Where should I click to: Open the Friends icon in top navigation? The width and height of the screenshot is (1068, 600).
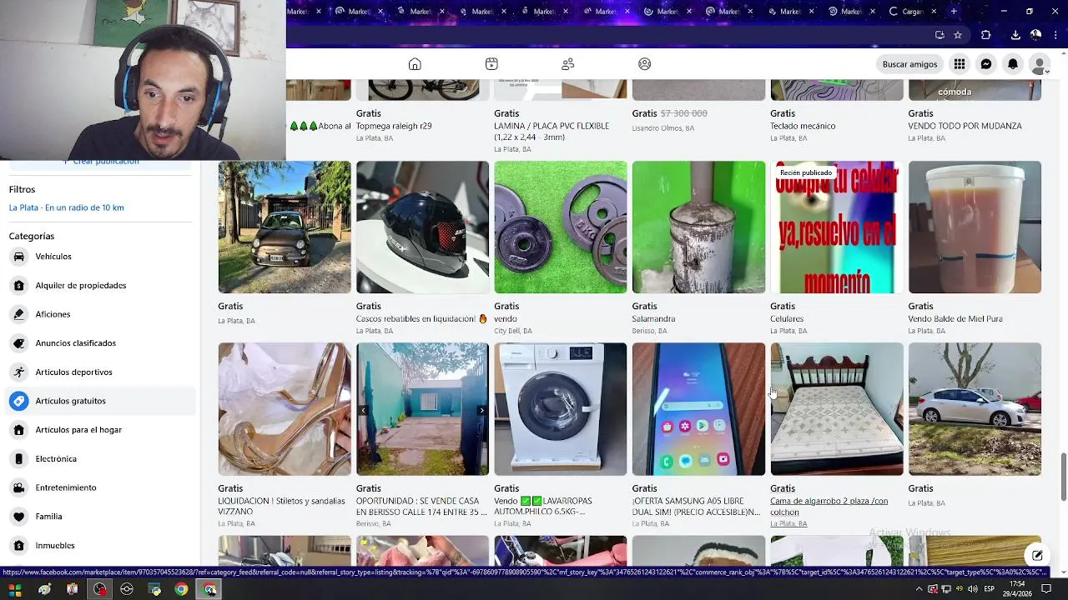click(568, 64)
